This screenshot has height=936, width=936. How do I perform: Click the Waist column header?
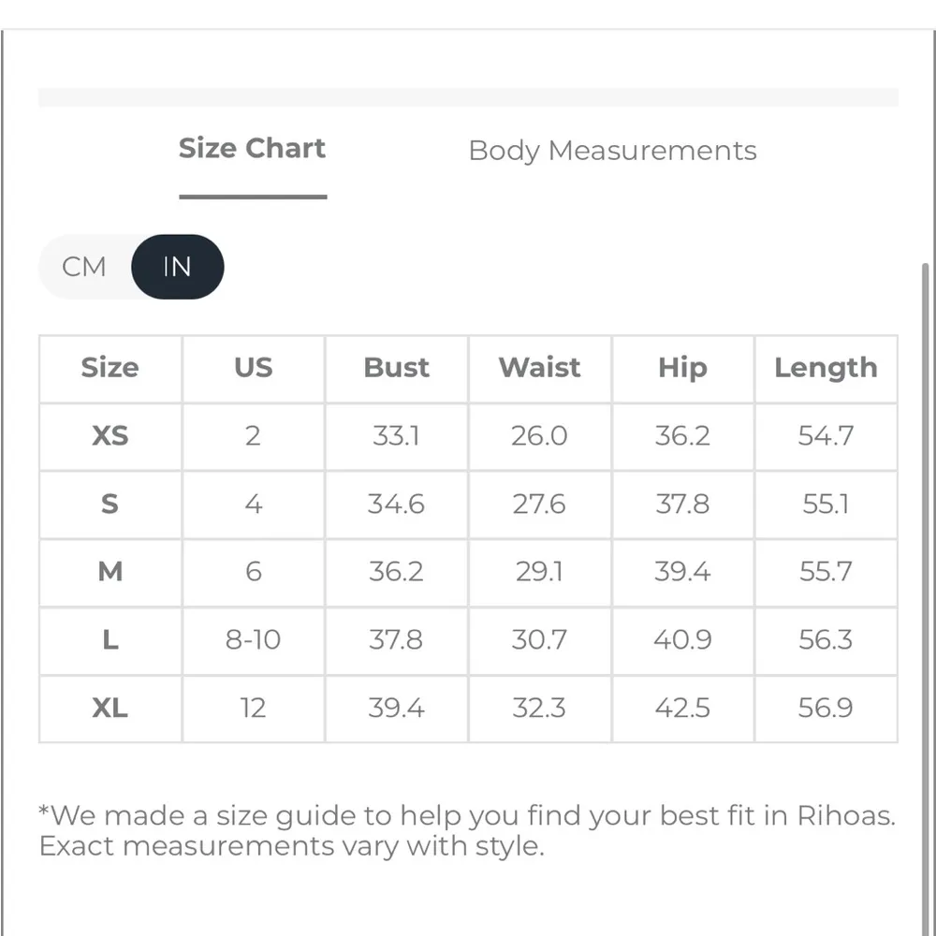pos(539,368)
